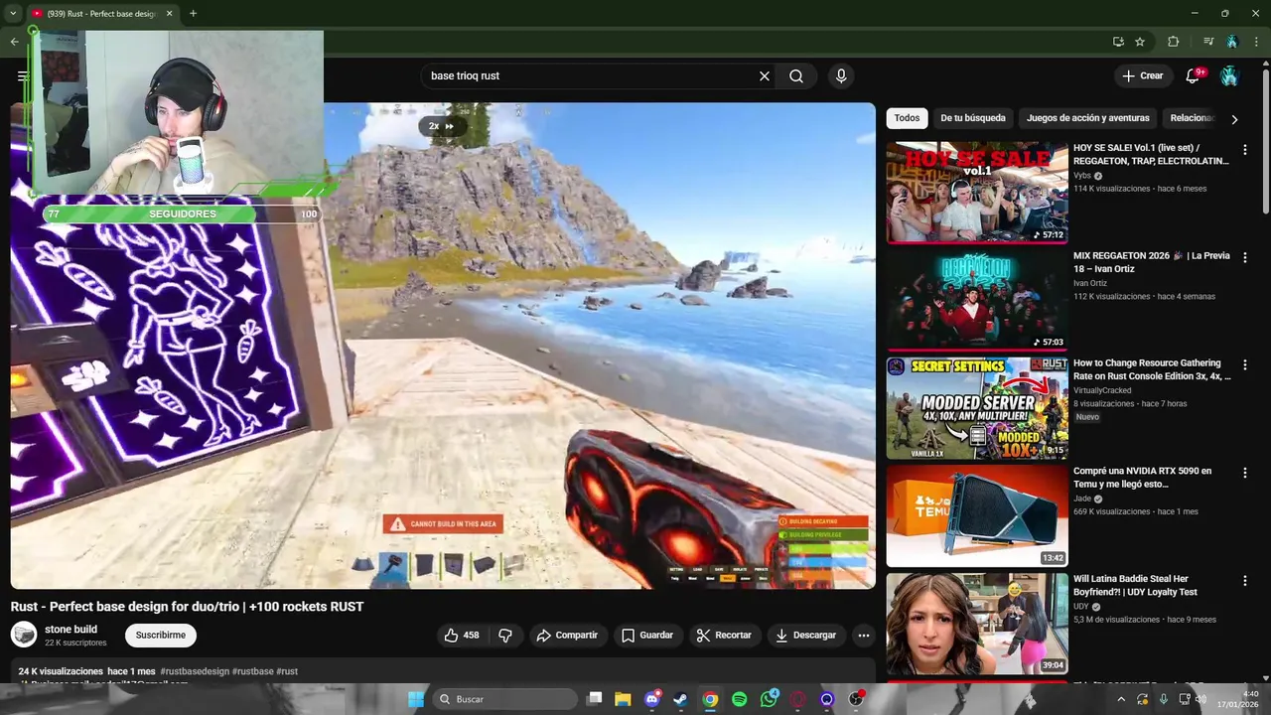
Task: Open YouTube notifications bell
Action: (x=1193, y=75)
